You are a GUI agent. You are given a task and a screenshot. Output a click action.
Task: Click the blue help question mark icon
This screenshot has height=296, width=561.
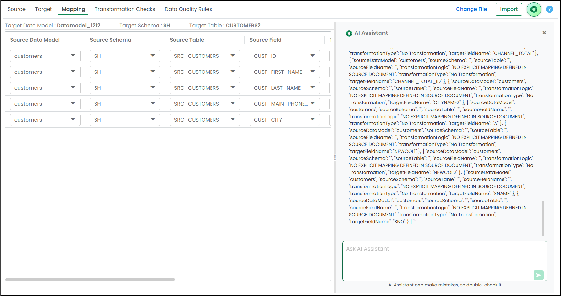[549, 9]
